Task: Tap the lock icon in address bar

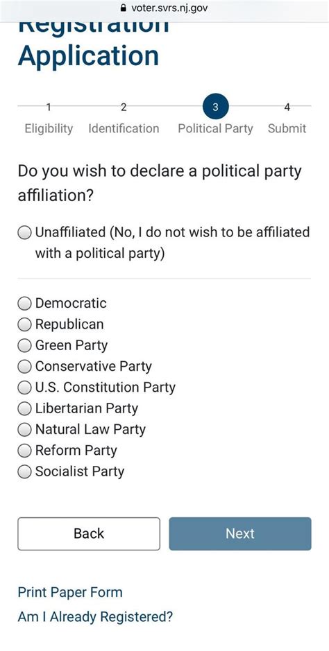Action: [x=123, y=8]
